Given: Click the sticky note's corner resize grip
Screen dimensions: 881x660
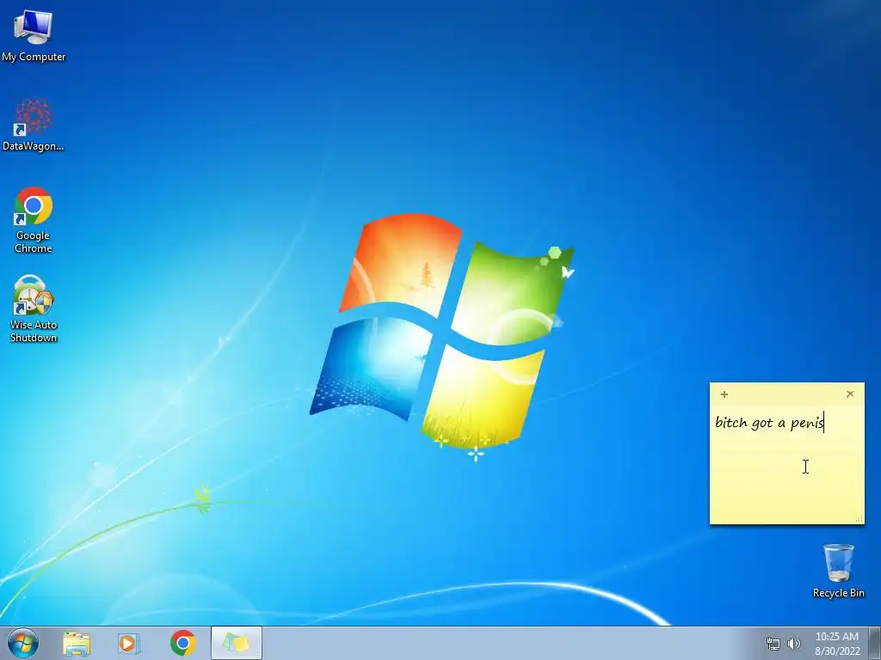Looking at the screenshot, I should click(x=859, y=519).
